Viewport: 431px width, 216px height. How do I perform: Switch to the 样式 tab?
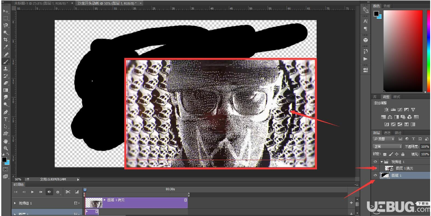coord(396,97)
